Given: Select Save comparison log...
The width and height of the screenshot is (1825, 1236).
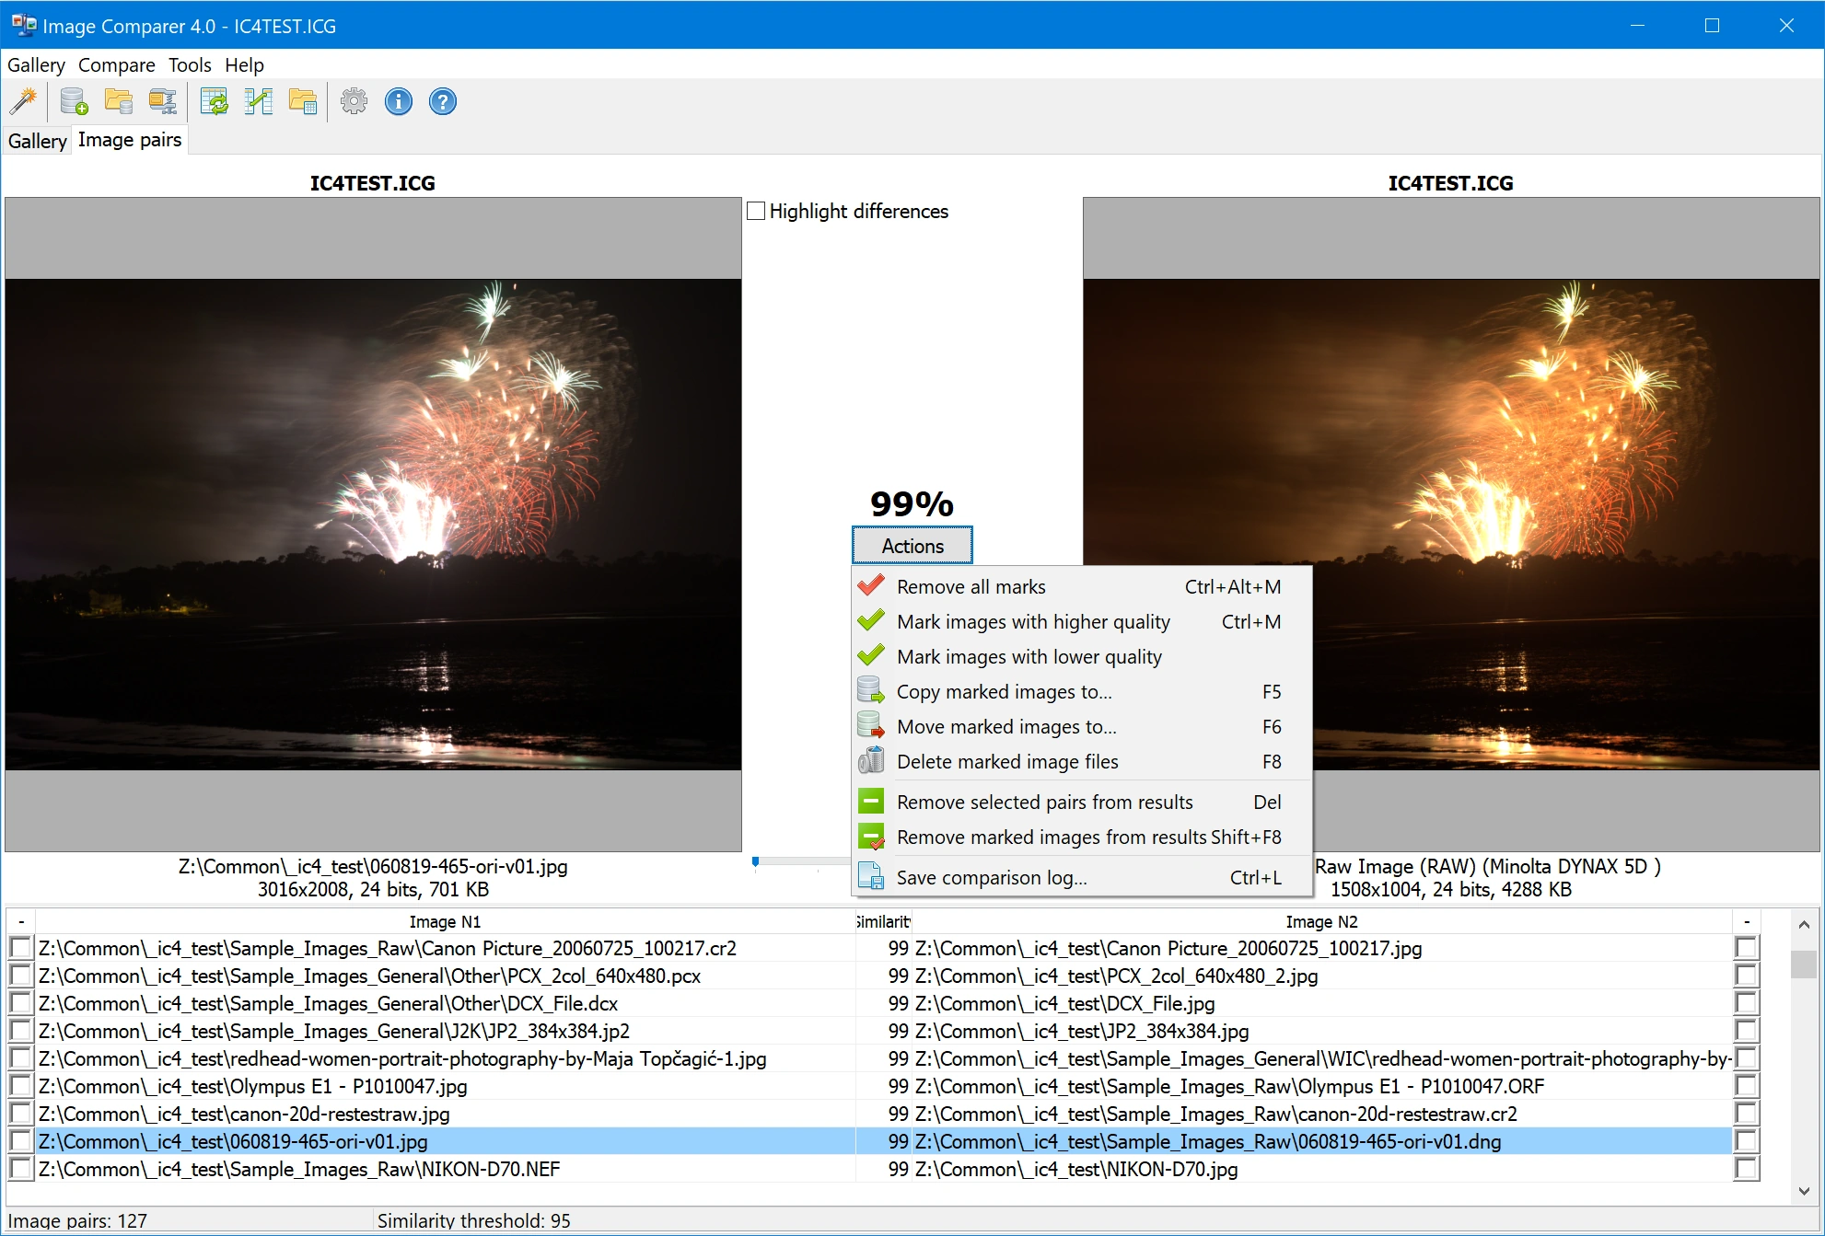Looking at the screenshot, I should (x=1082, y=877).
